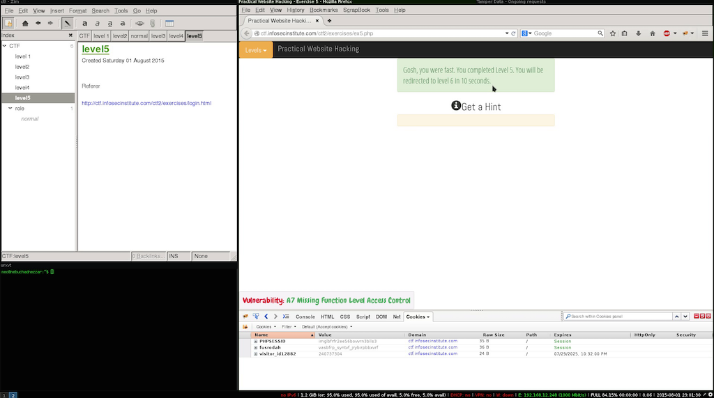Open the login.html referer link
Image resolution: width=714 pixels, height=398 pixels.
[x=146, y=103]
